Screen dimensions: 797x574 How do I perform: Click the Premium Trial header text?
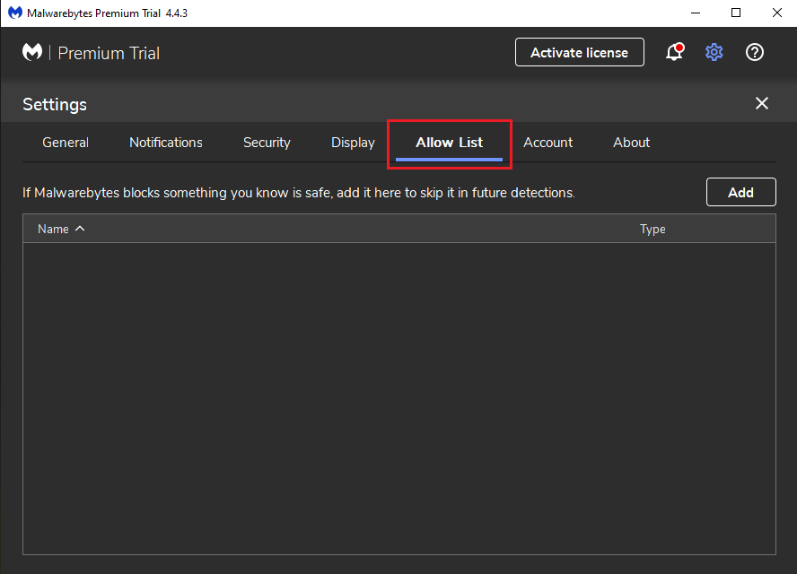coord(109,53)
